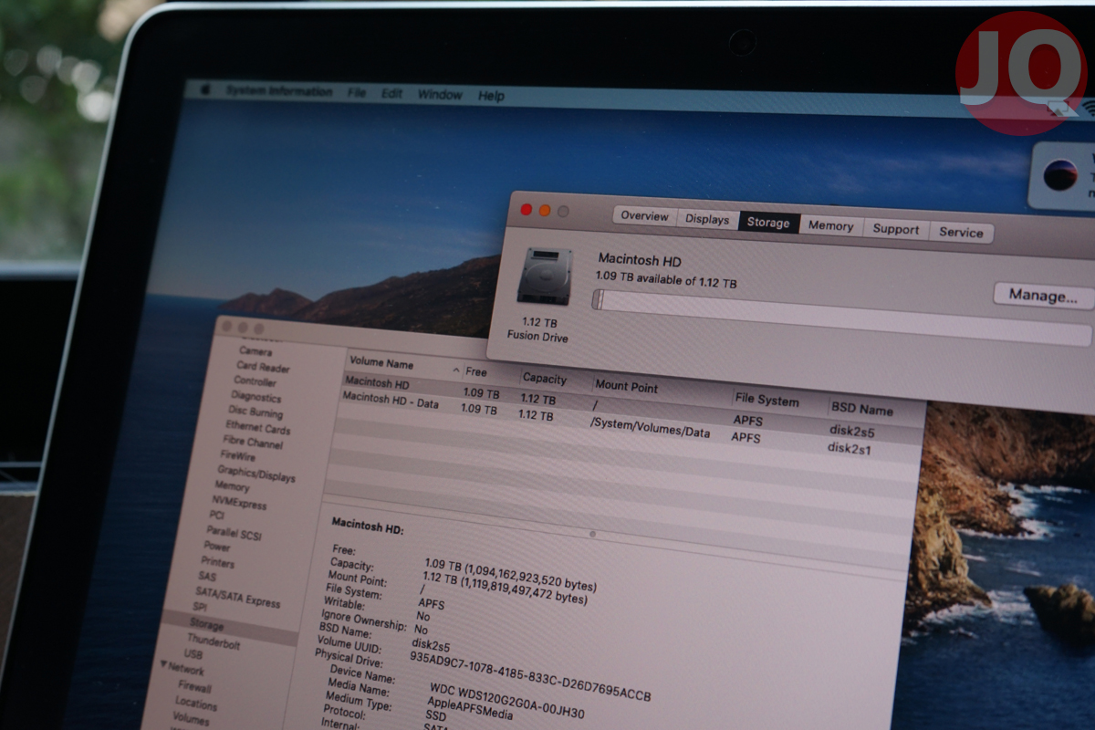This screenshot has width=1095, height=730.
Task: Select Power in the sidebar
Action: [x=217, y=546]
